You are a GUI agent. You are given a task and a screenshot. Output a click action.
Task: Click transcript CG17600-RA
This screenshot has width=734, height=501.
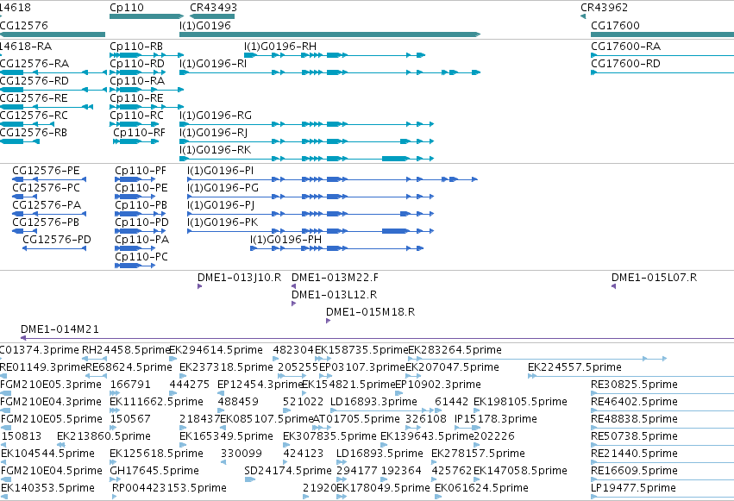pos(662,55)
